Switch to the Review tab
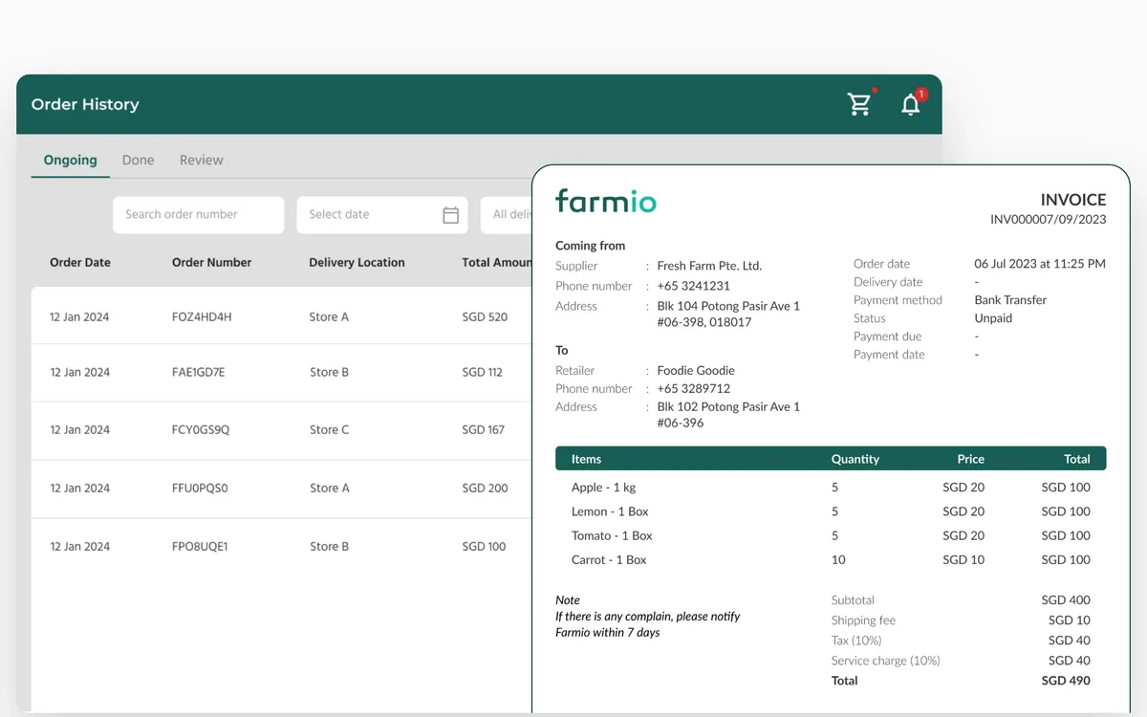 click(x=202, y=160)
